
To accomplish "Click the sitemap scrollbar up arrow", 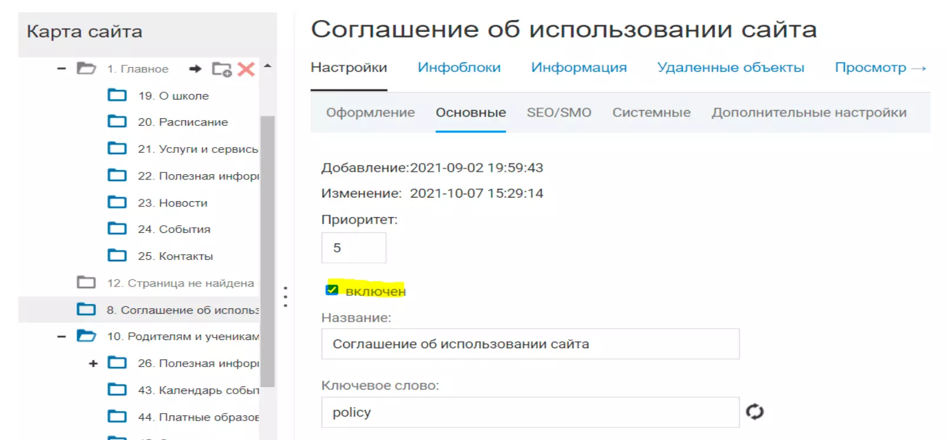I will click(x=267, y=66).
